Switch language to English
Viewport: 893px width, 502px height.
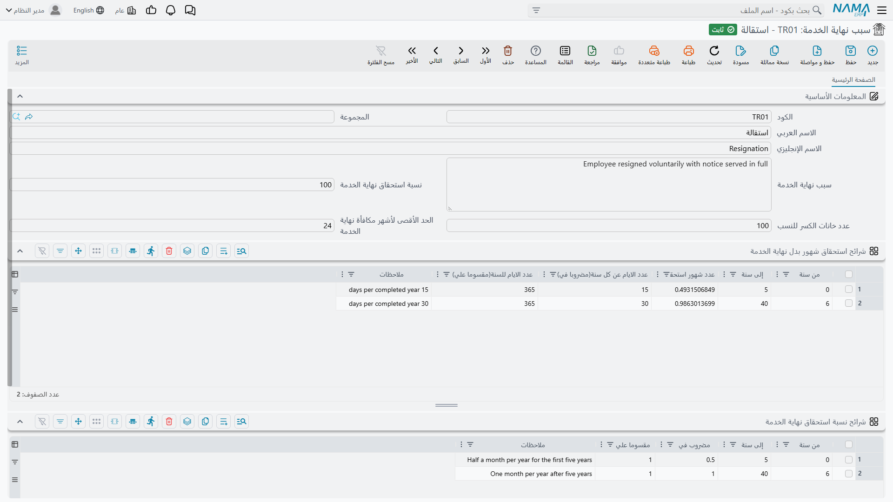coord(88,10)
